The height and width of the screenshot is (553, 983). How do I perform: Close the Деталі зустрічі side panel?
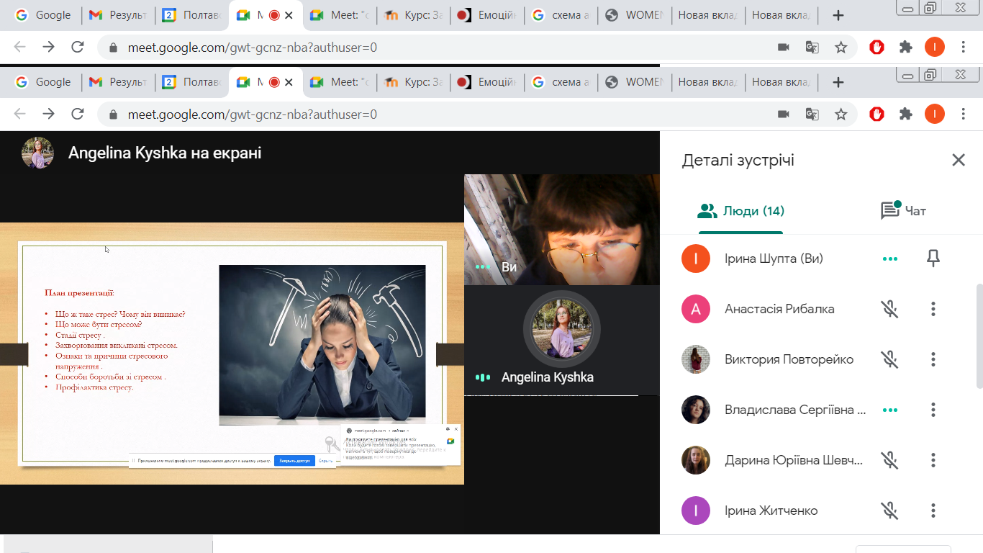point(959,160)
